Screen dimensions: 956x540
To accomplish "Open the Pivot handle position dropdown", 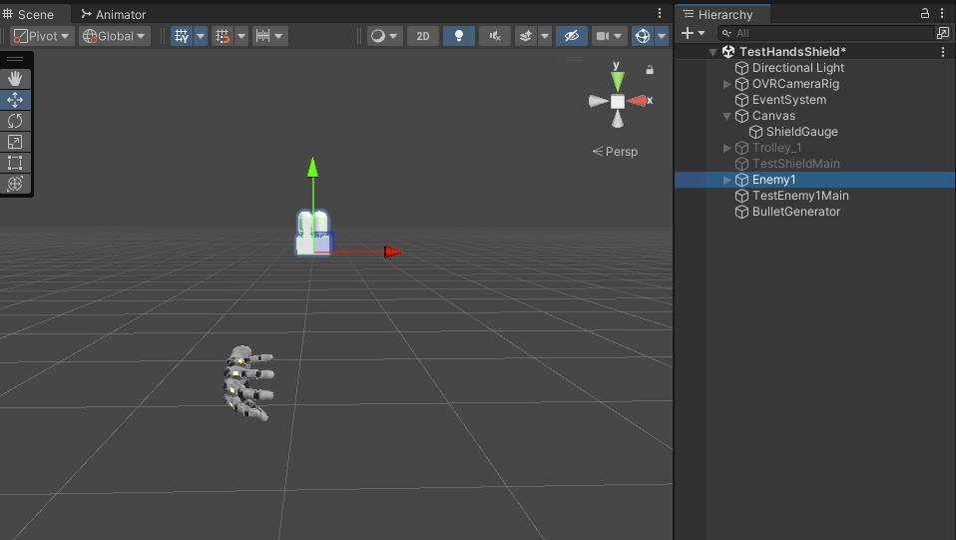I will [42, 36].
